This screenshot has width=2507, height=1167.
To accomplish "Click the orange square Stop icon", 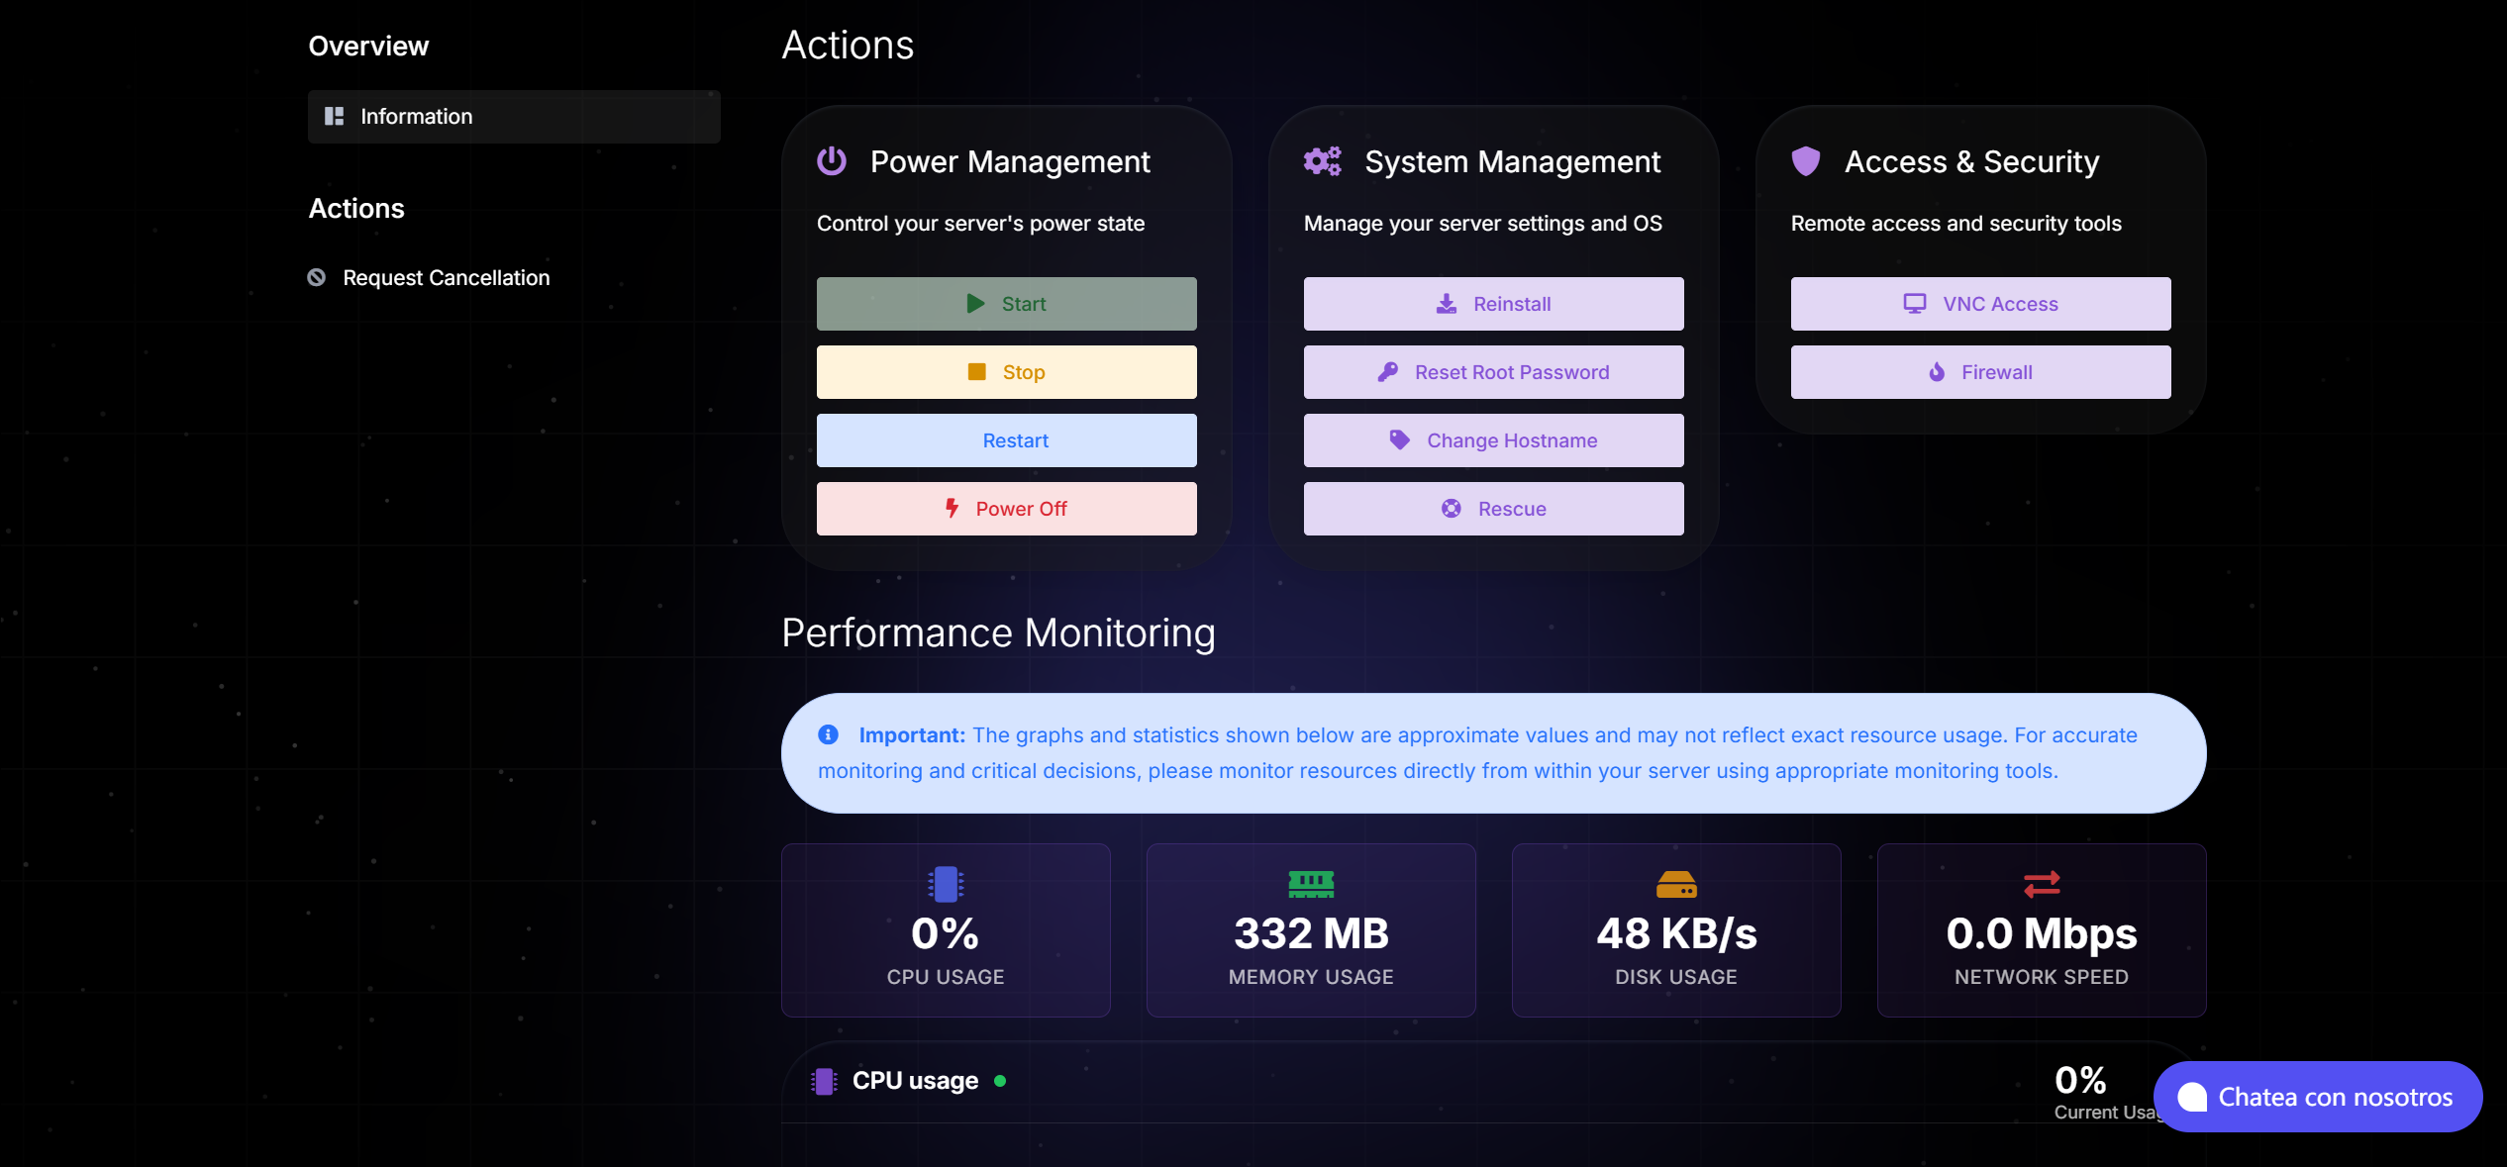I will coord(976,372).
